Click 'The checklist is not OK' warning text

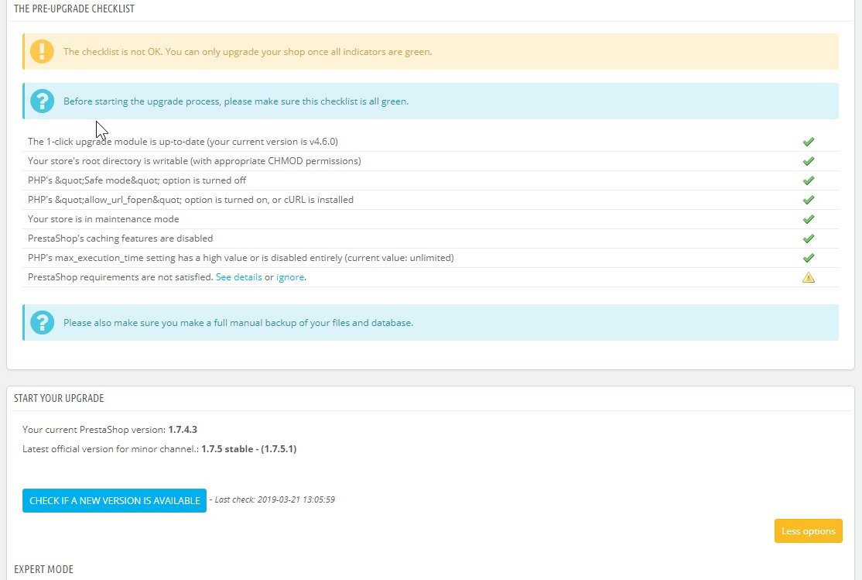pyautogui.click(x=248, y=52)
